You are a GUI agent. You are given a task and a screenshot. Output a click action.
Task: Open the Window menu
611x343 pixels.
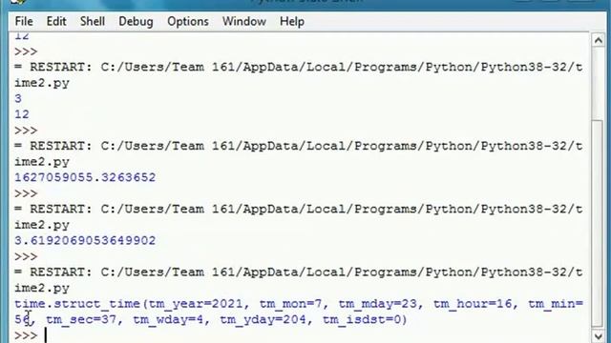pos(244,21)
